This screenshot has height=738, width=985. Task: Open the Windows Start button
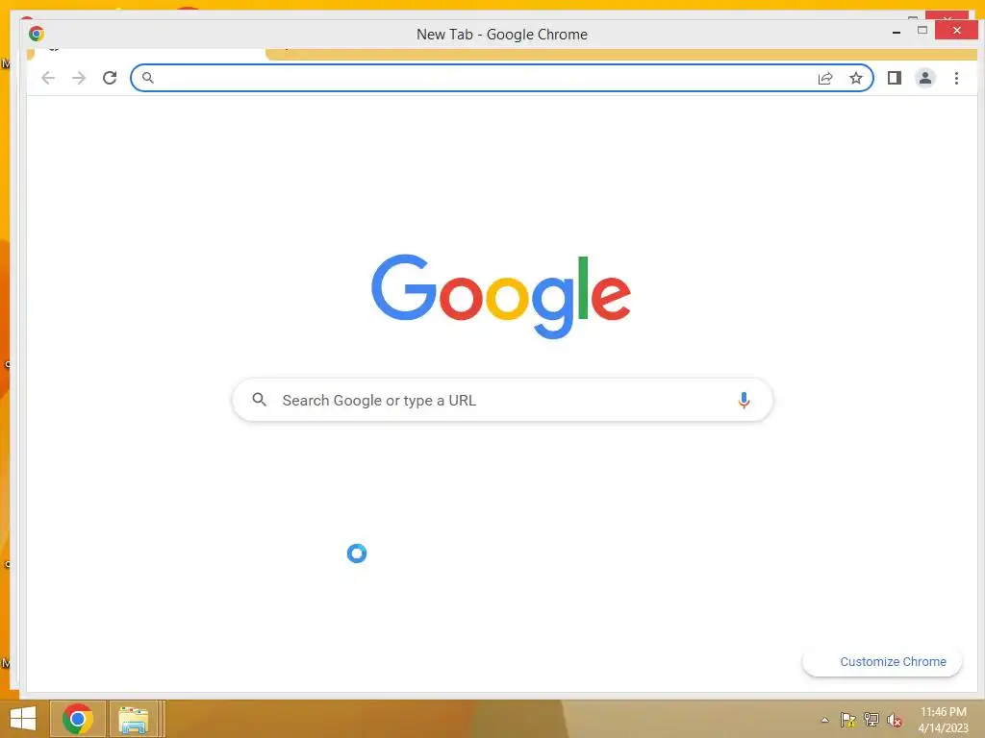(23, 719)
